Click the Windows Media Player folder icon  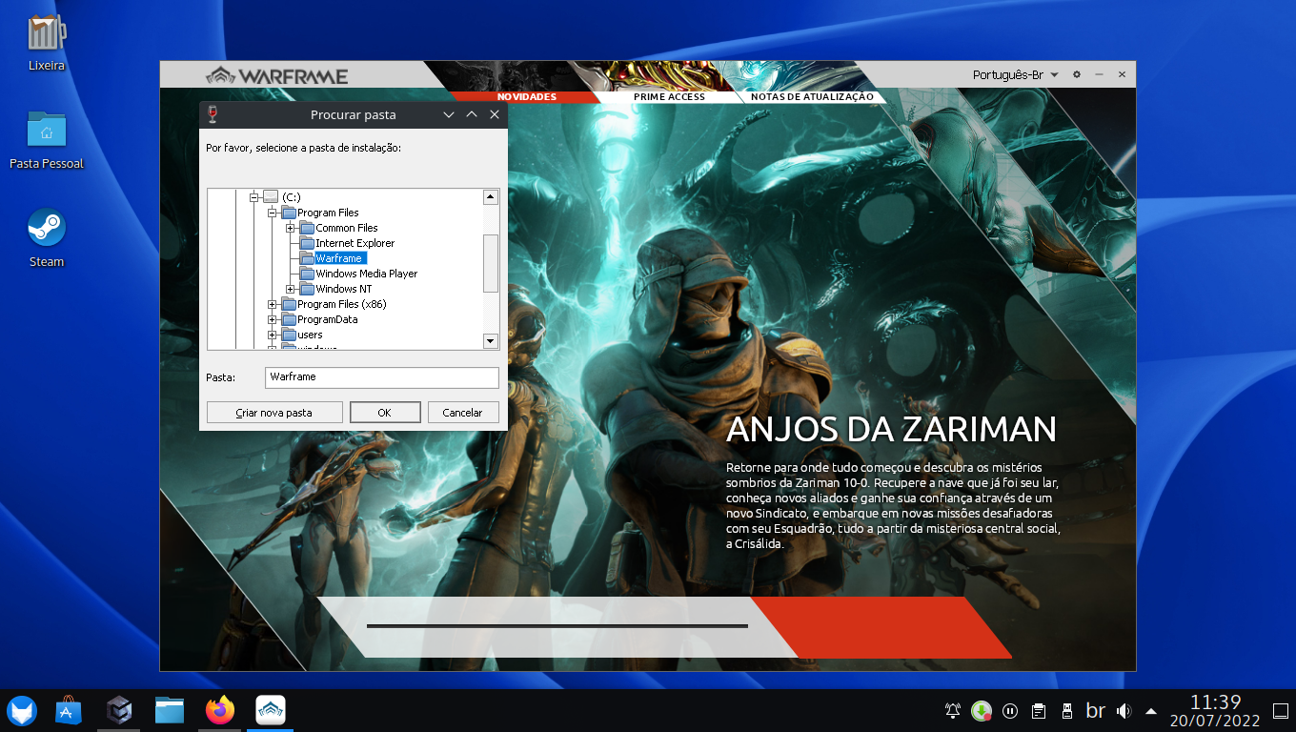(x=307, y=274)
